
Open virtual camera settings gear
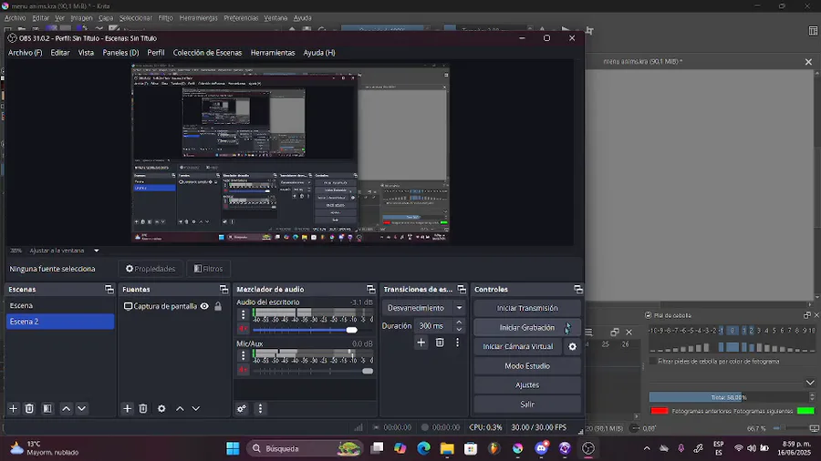click(x=572, y=346)
